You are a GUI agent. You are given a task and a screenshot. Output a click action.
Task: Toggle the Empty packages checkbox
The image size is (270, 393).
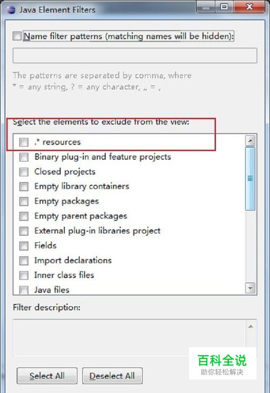click(24, 201)
